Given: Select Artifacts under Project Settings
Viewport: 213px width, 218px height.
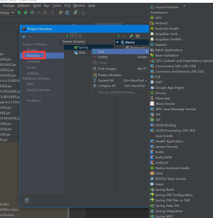Looking at the screenshot, I should point(33,73).
